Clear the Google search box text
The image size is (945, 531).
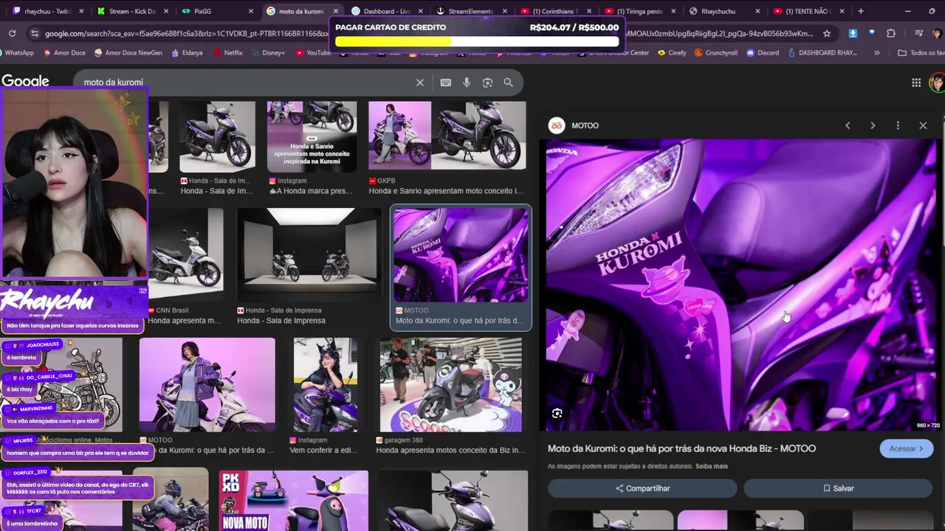tap(420, 83)
